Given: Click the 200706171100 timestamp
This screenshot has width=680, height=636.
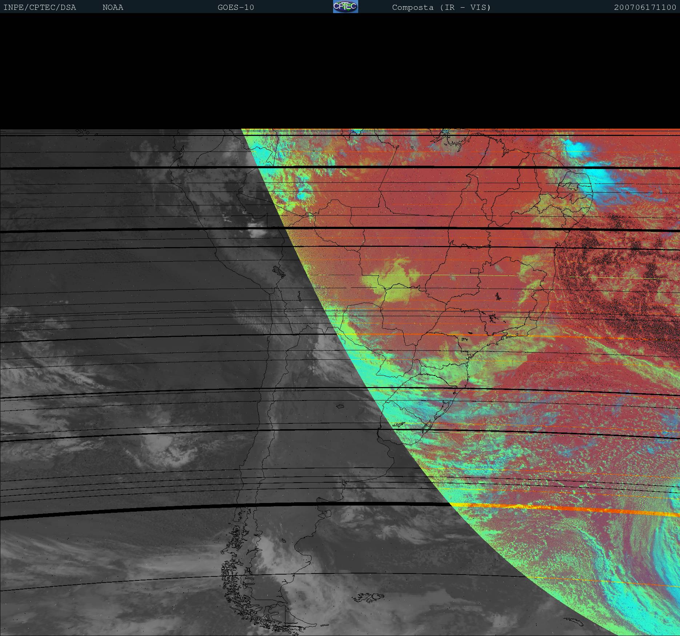Looking at the screenshot, I should [x=645, y=7].
